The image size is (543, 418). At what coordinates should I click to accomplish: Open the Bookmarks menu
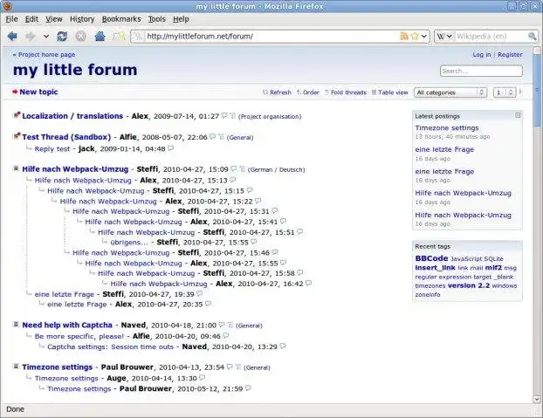(121, 19)
